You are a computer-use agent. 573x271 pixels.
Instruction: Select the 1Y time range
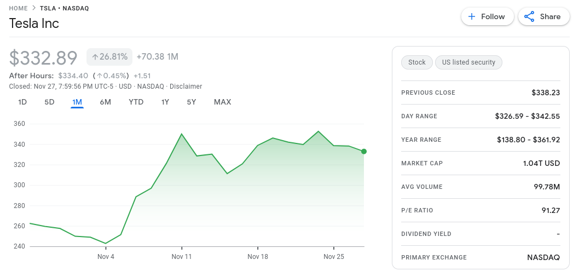[x=165, y=102]
